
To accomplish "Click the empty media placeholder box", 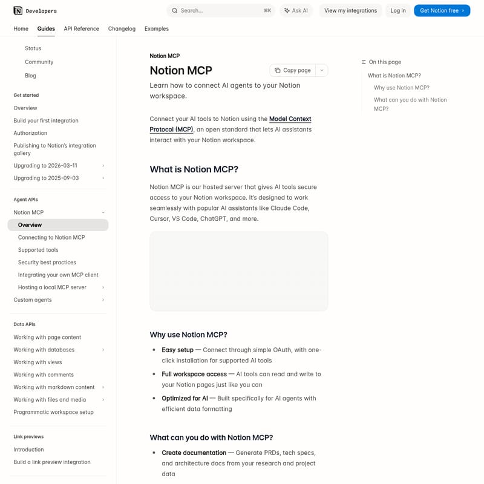I will coord(239,271).
